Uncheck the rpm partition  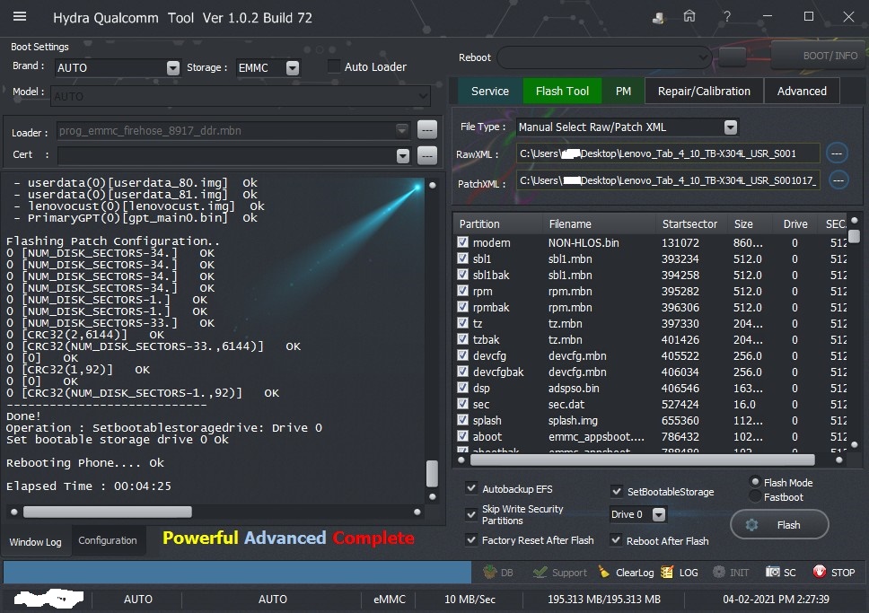point(462,291)
